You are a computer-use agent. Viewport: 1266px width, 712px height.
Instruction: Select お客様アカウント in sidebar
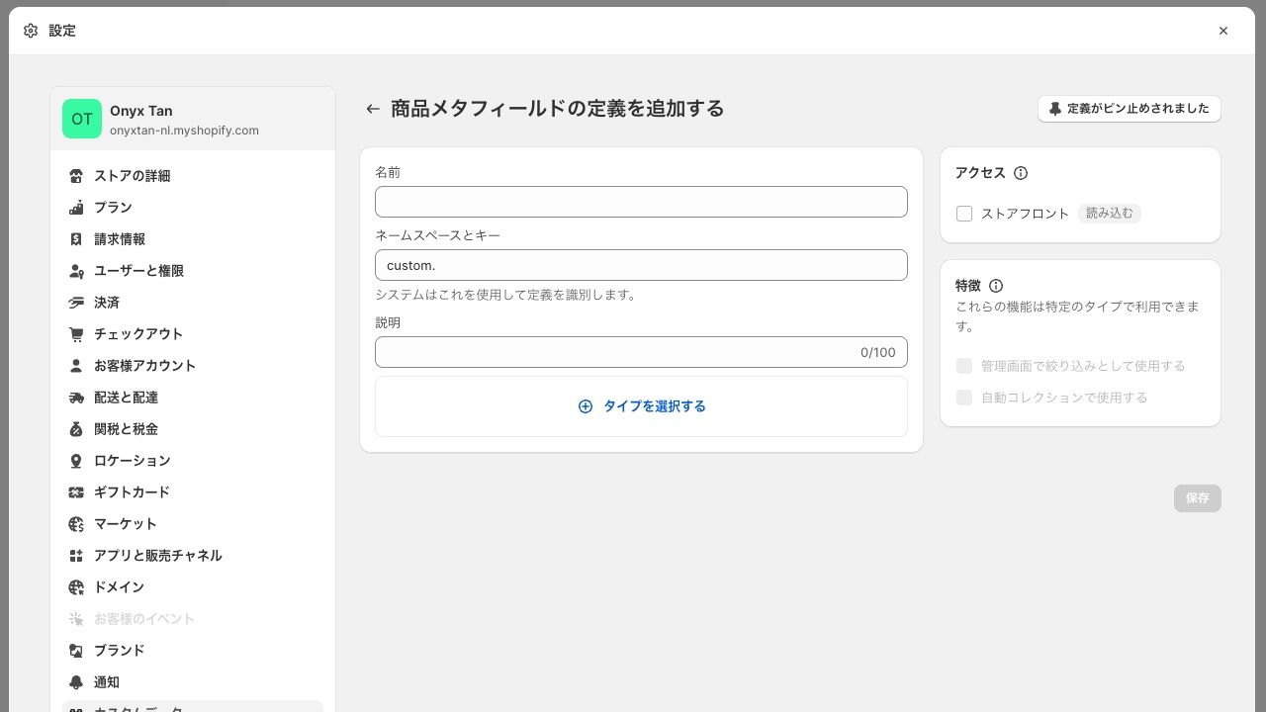tap(193, 366)
